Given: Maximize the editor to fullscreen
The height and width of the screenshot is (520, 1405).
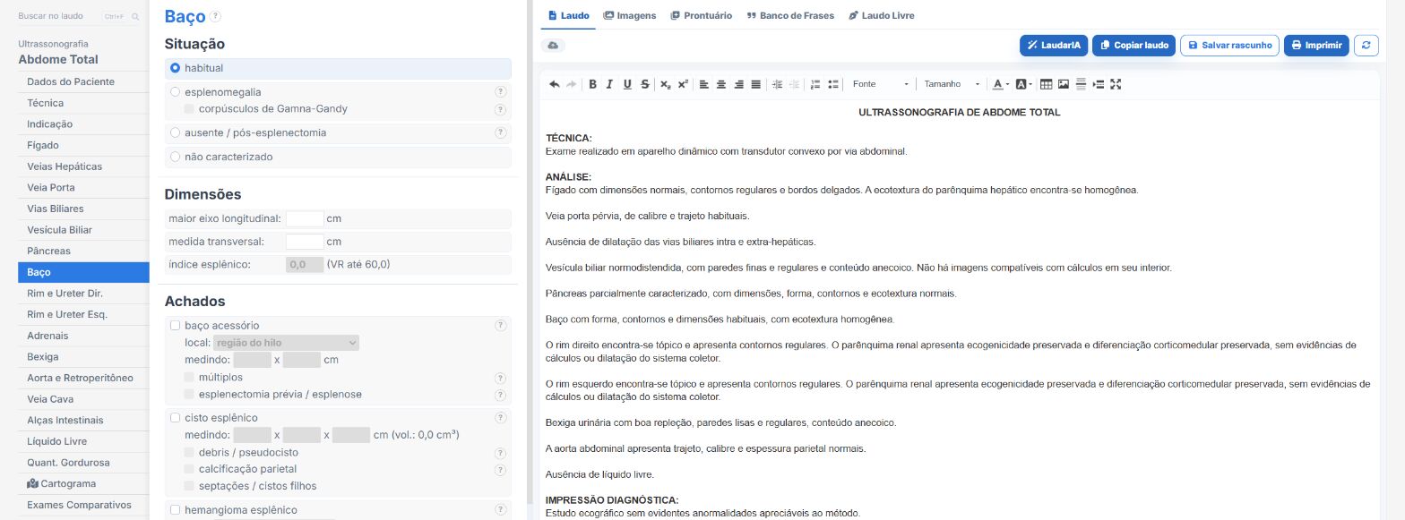Looking at the screenshot, I should click(1116, 84).
